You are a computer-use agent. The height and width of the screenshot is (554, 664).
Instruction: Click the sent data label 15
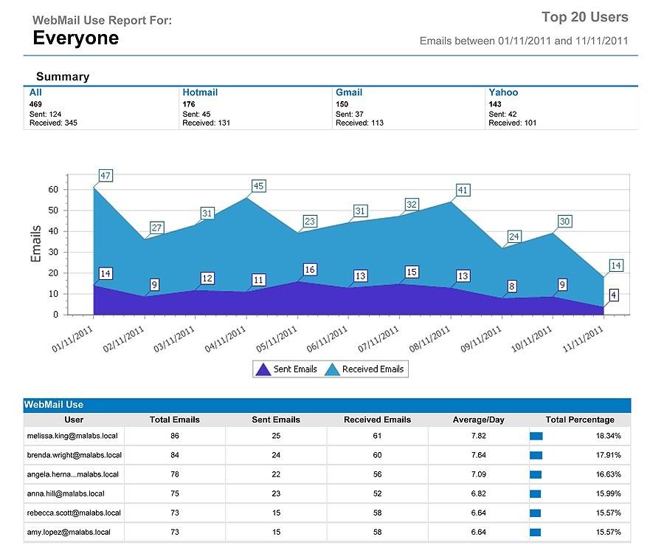(x=412, y=272)
